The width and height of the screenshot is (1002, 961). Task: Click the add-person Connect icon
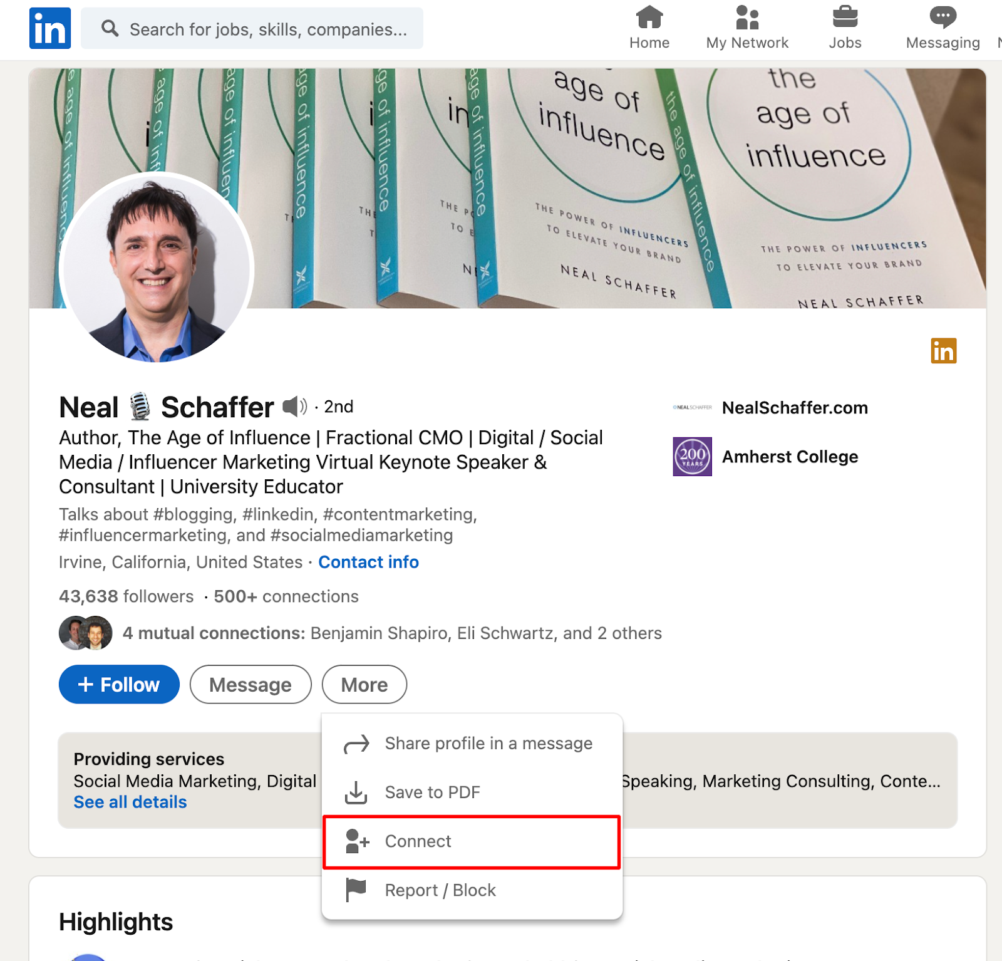pos(357,841)
